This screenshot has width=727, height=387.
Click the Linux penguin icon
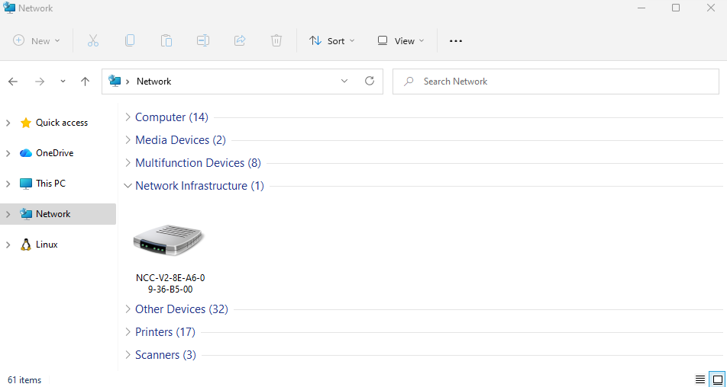26,245
